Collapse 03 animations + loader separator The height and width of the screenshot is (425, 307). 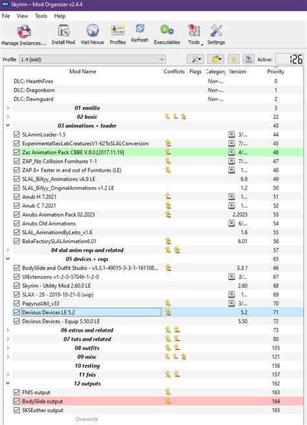pos(8,126)
